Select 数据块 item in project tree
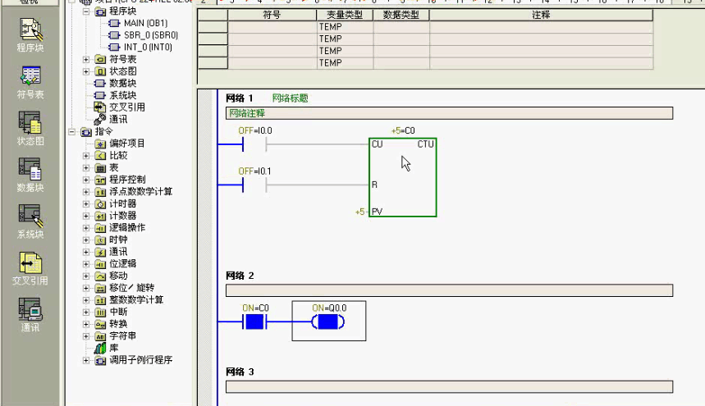 point(123,83)
